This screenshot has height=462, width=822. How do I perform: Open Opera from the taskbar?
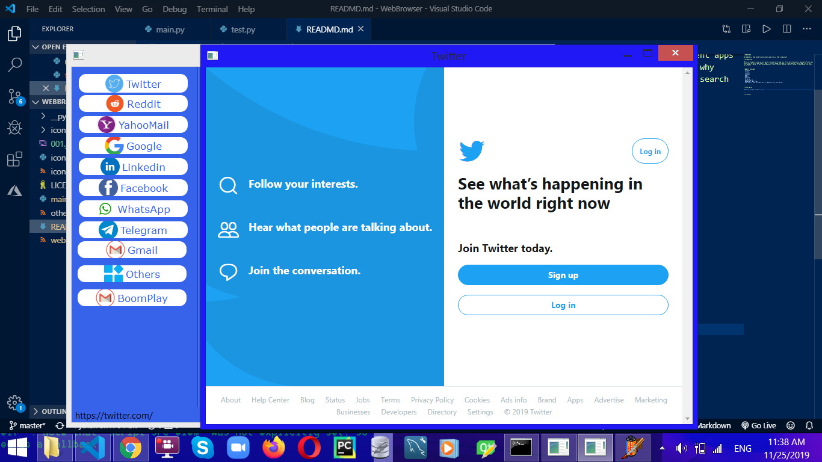pyautogui.click(x=309, y=448)
